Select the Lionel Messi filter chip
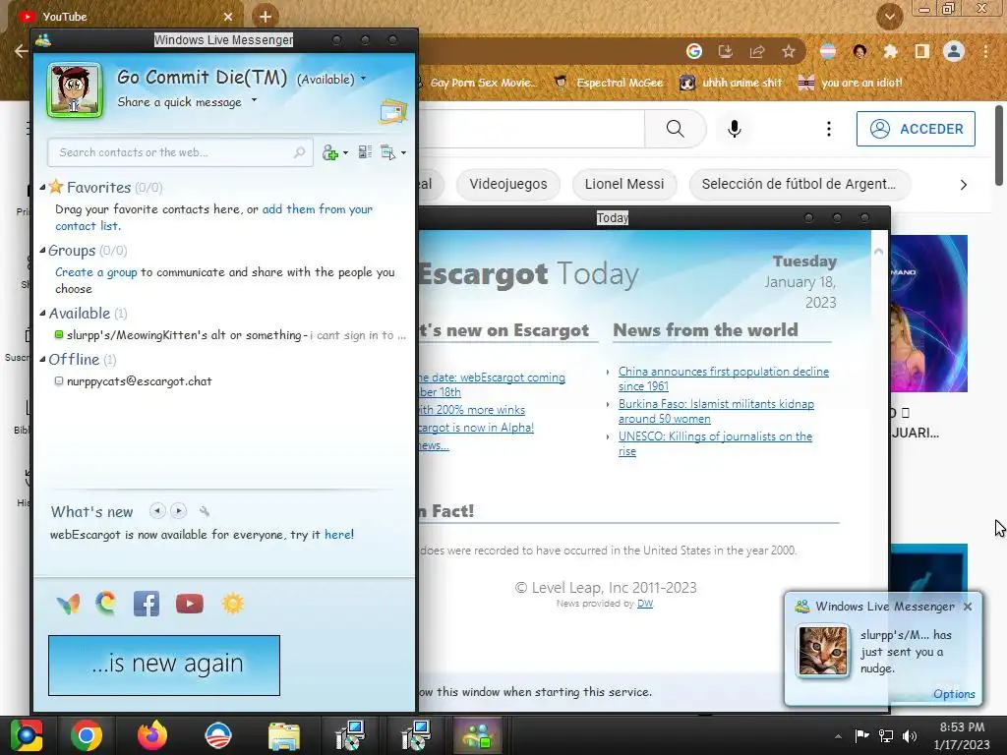Image resolution: width=1007 pixels, height=755 pixels. click(x=624, y=184)
